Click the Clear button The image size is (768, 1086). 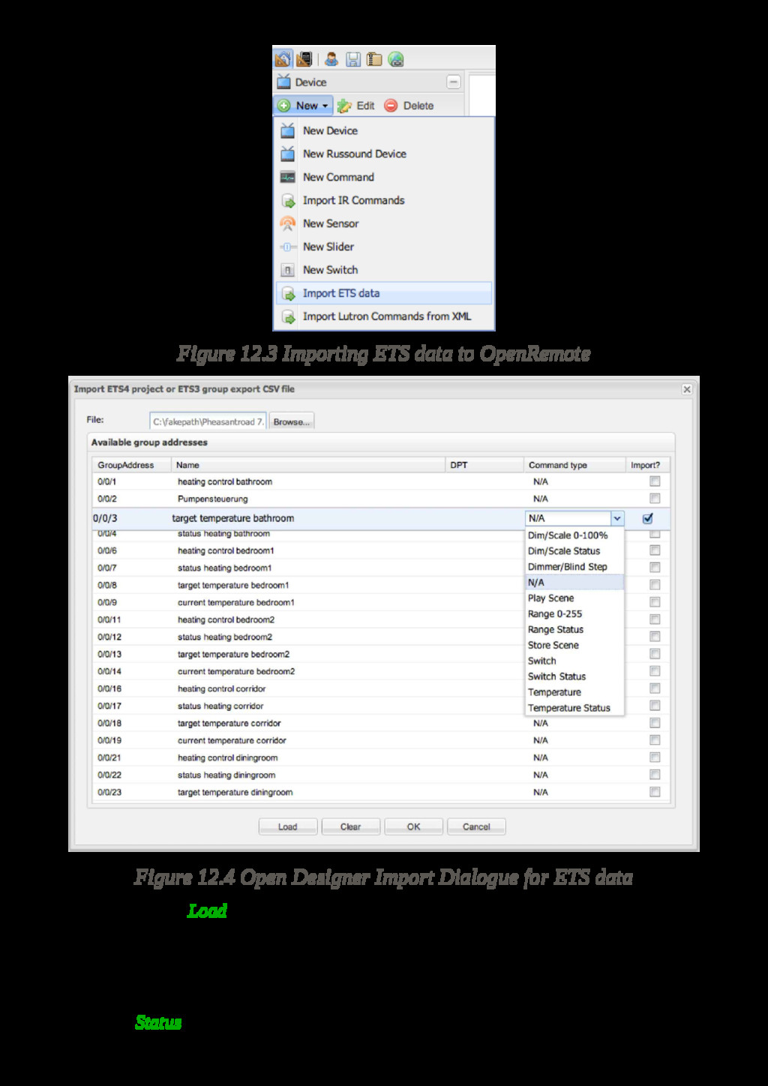(x=351, y=826)
